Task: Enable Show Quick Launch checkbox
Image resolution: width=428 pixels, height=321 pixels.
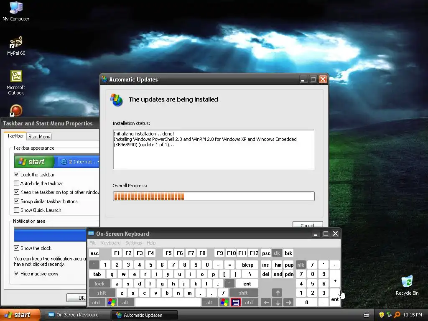Action: tap(16, 210)
